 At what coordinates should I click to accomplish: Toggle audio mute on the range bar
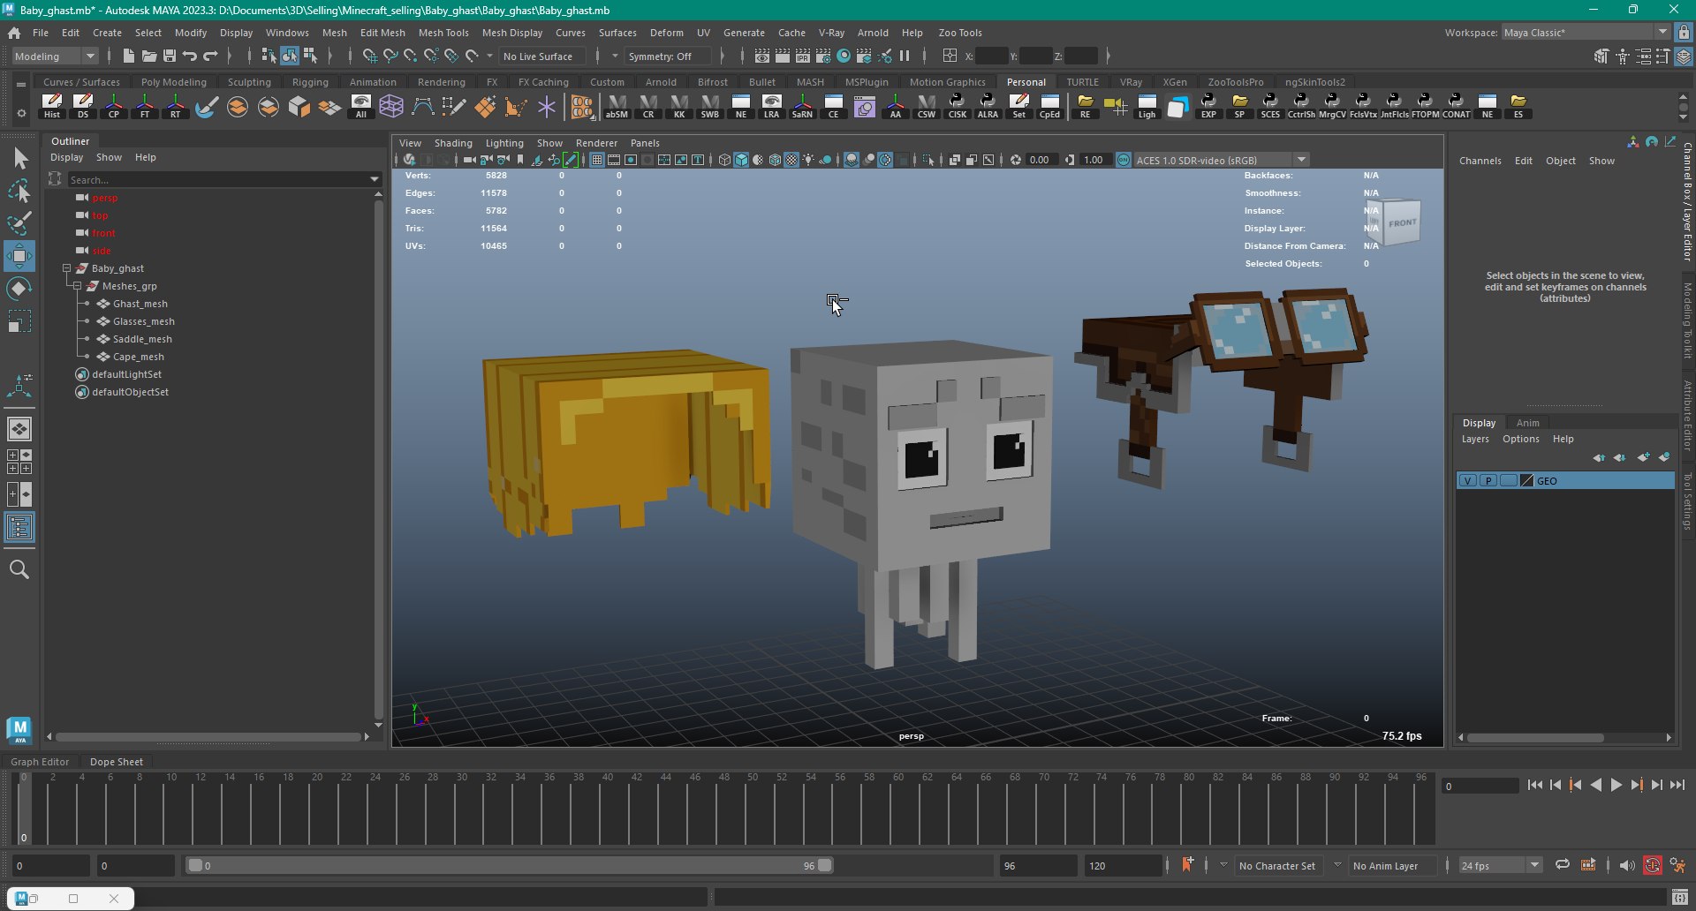[1627, 865]
